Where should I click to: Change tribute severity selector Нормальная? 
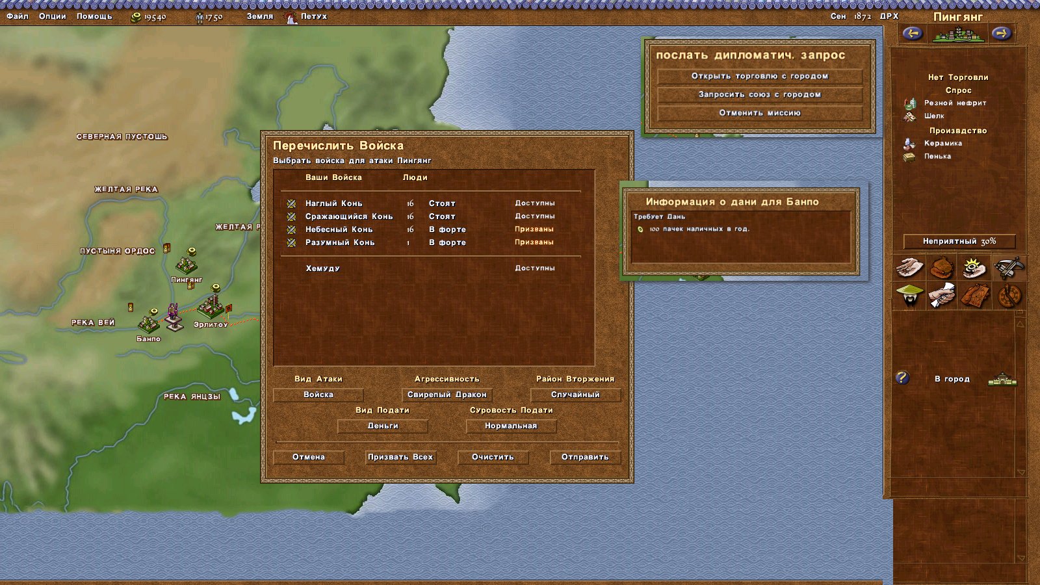[511, 426]
